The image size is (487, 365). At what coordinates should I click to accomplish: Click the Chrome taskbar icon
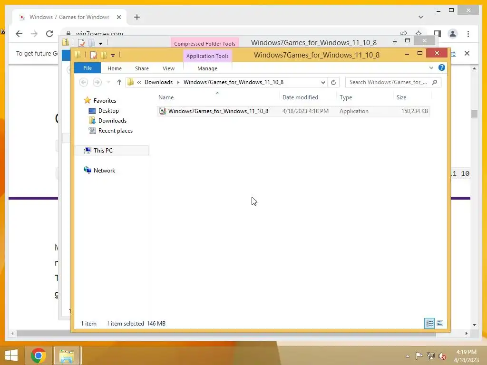pyautogui.click(x=38, y=355)
